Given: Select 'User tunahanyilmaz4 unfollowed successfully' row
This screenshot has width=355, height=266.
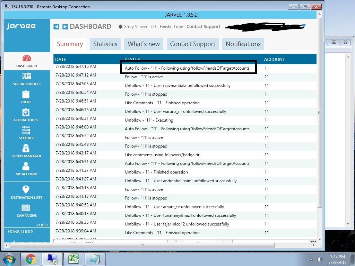Looking at the screenshot, I should point(185,215).
